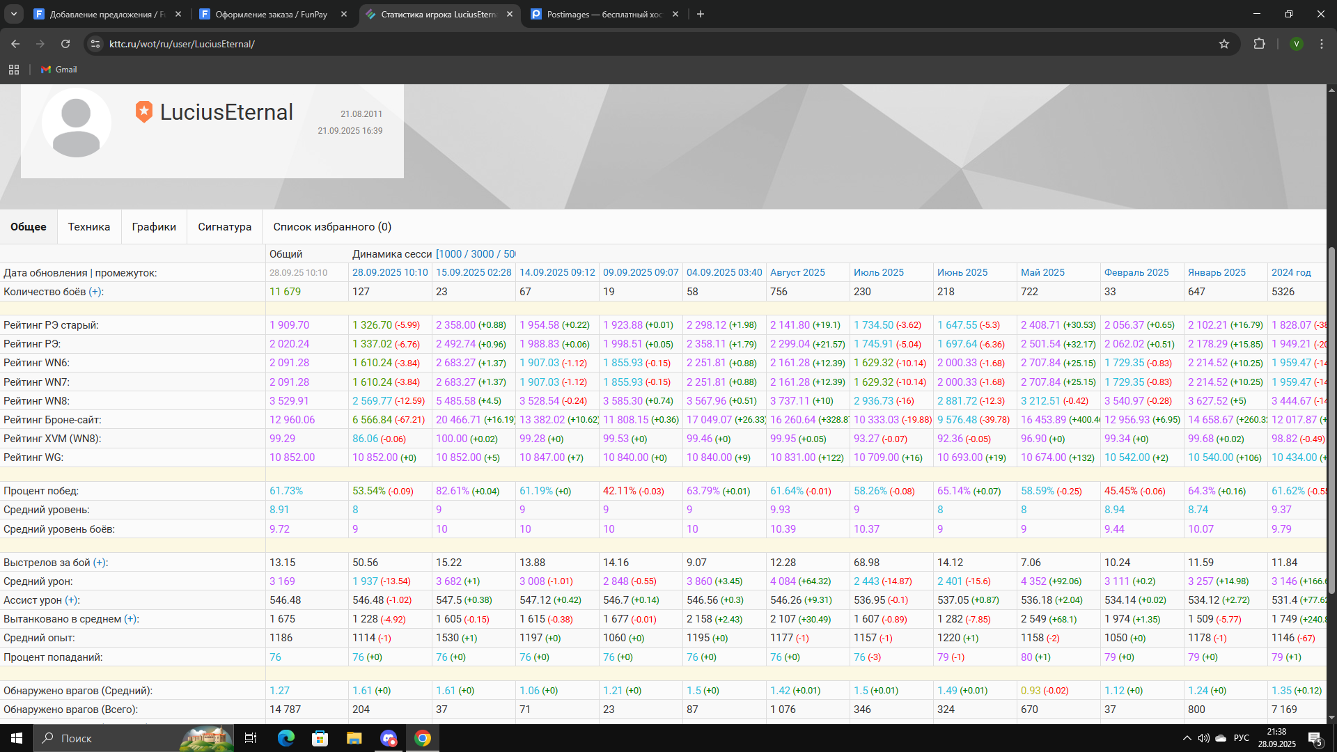Viewport: 1337px width, 752px height.
Task: Open the Gmail bookmark
Action: point(59,70)
